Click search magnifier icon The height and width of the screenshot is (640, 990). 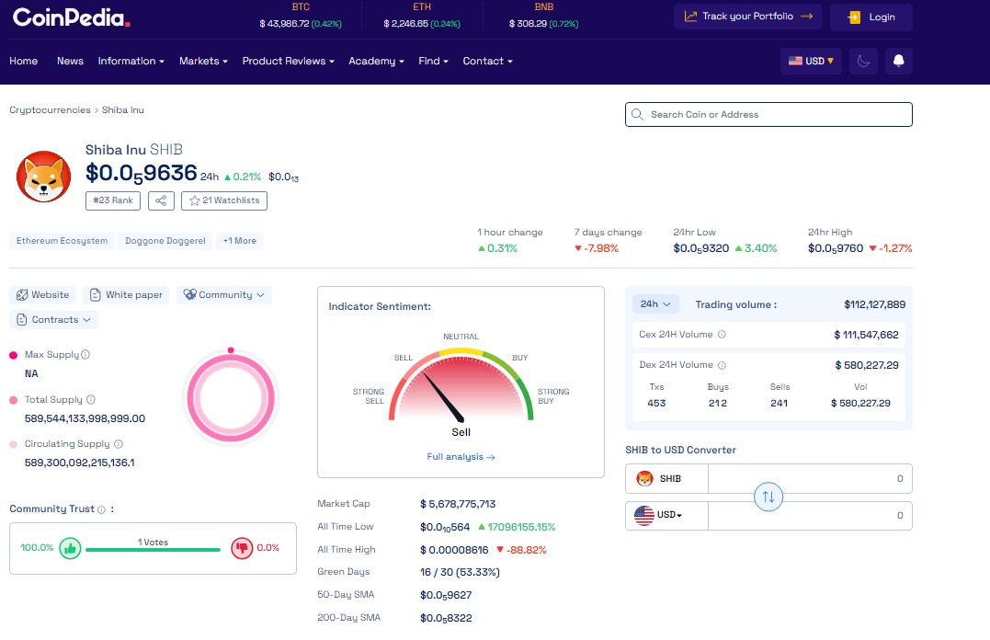[638, 114]
